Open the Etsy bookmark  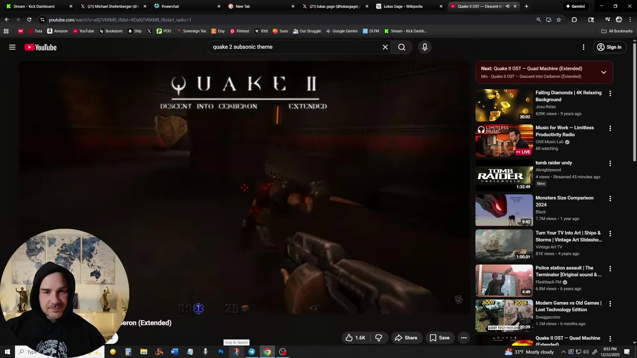(218, 31)
